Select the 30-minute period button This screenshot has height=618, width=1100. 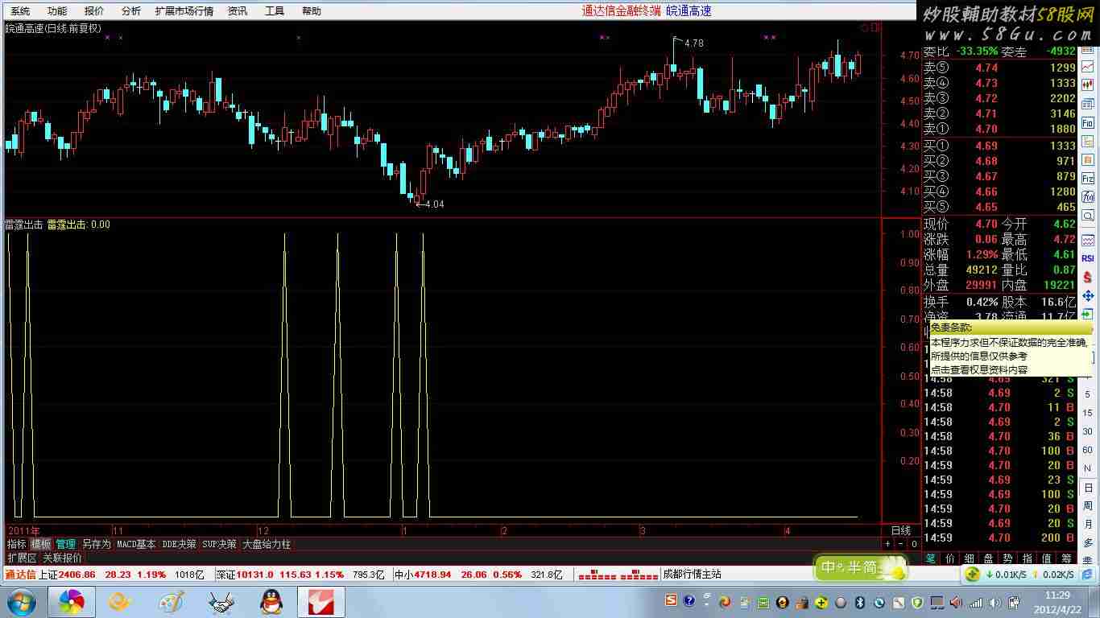point(1088,432)
